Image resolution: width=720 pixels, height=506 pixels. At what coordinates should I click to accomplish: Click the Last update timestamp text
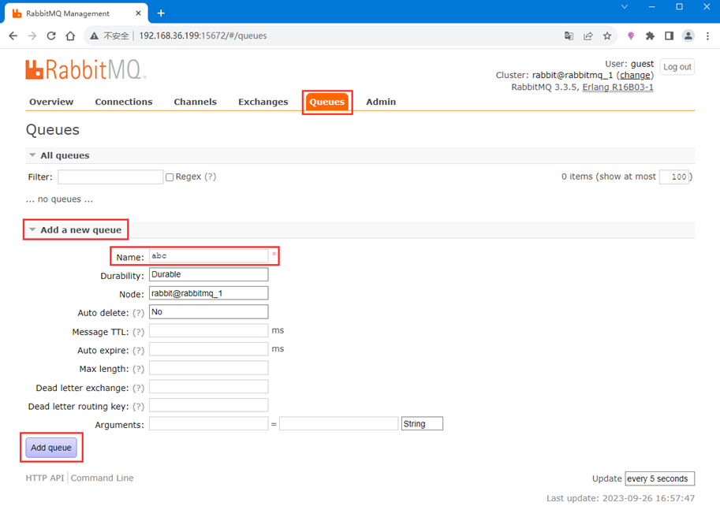[x=621, y=498]
